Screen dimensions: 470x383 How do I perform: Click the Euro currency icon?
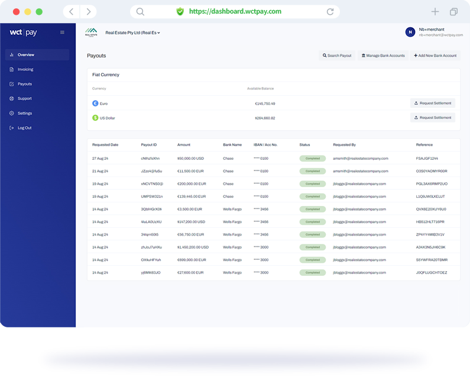pos(95,103)
